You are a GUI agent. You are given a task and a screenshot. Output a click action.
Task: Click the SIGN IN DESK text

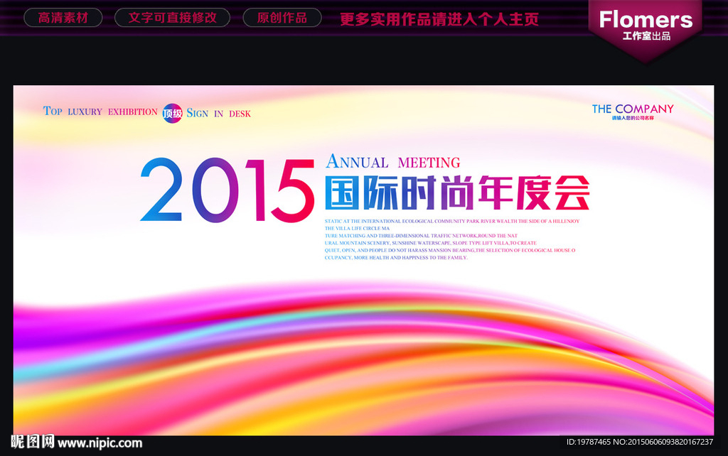[x=219, y=113]
